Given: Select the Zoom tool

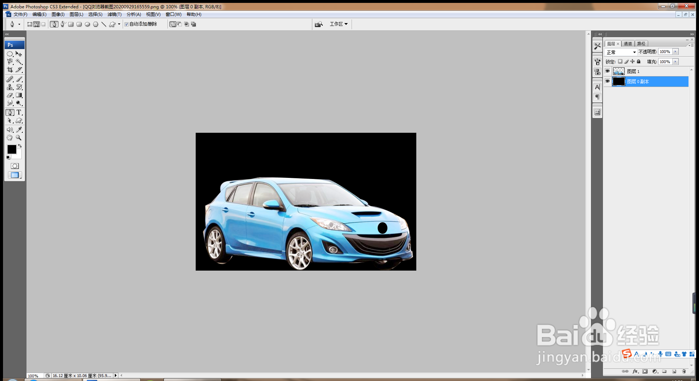Looking at the screenshot, I should coord(19,138).
